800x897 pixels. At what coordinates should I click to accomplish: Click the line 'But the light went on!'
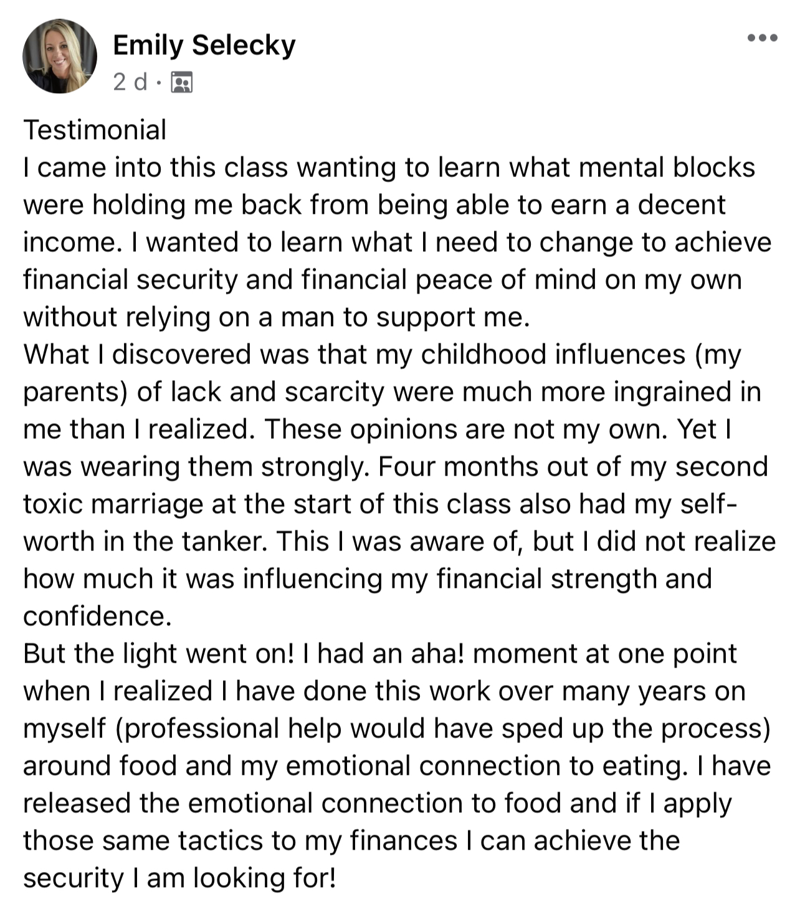[379, 653]
